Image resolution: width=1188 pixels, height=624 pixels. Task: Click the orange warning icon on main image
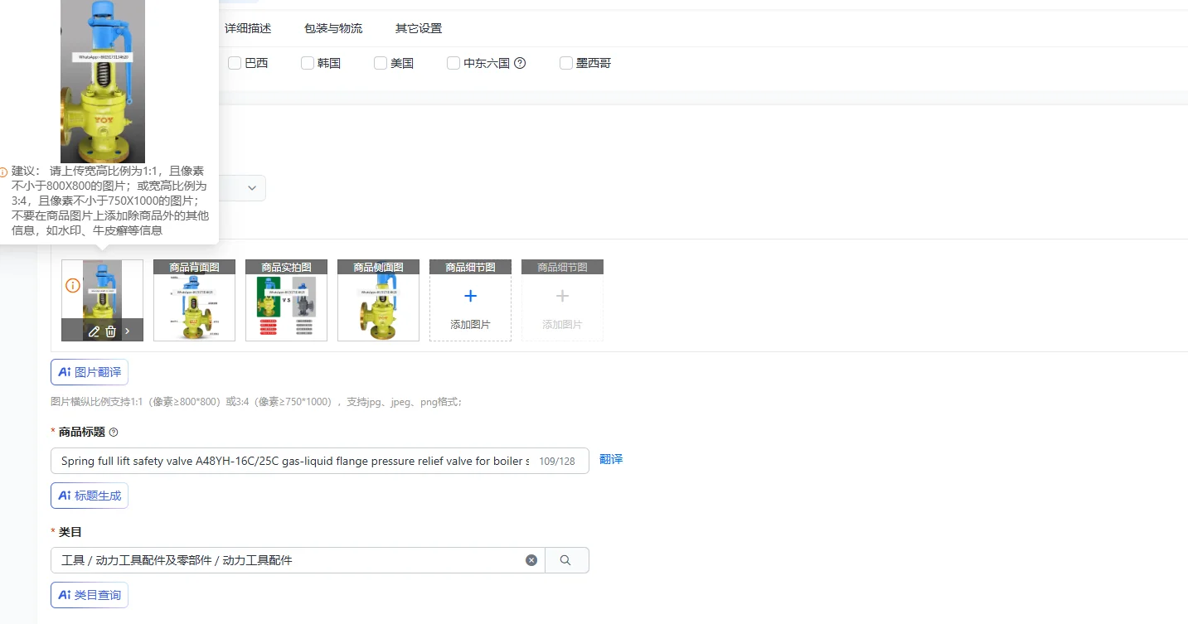click(73, 286)
